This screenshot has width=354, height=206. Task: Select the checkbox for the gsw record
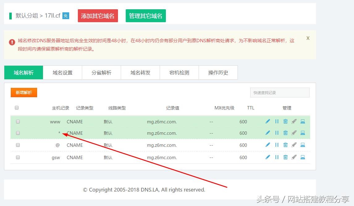(18, 157)
